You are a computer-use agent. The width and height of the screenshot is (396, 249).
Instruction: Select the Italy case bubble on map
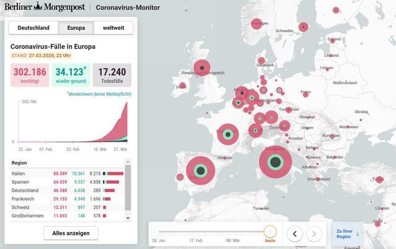click(x=275, y=162)
